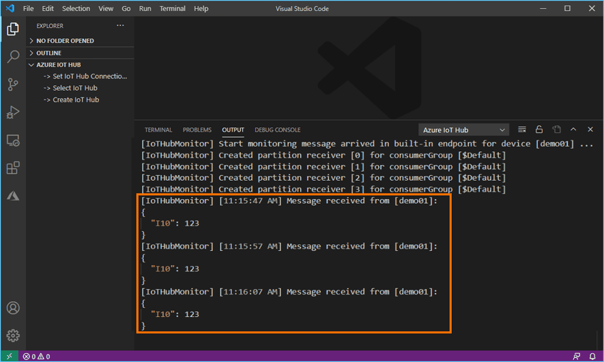Image resolution: width=604 pixels, height=362 pixels.
Task: Select the Output tab
Action: 233,130
